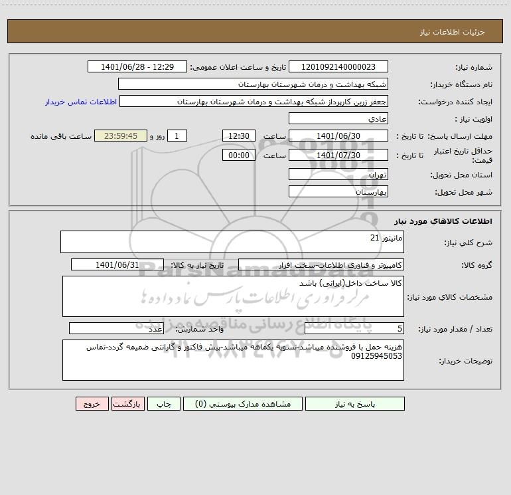Image resolution: width=511 pixels, height=495 pixels.
Task: Click the شماره نیاز label
Action: tap(474, 67)
